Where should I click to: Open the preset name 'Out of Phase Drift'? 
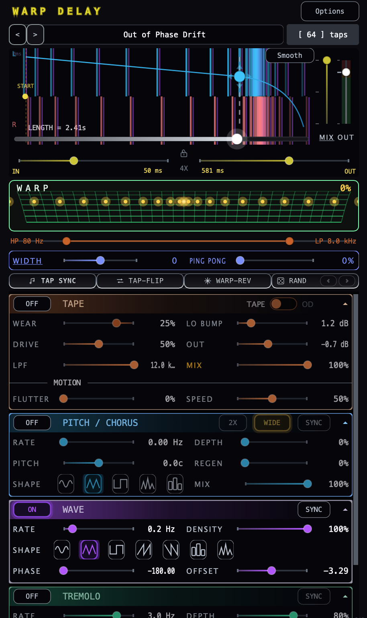tap(164, 35)
